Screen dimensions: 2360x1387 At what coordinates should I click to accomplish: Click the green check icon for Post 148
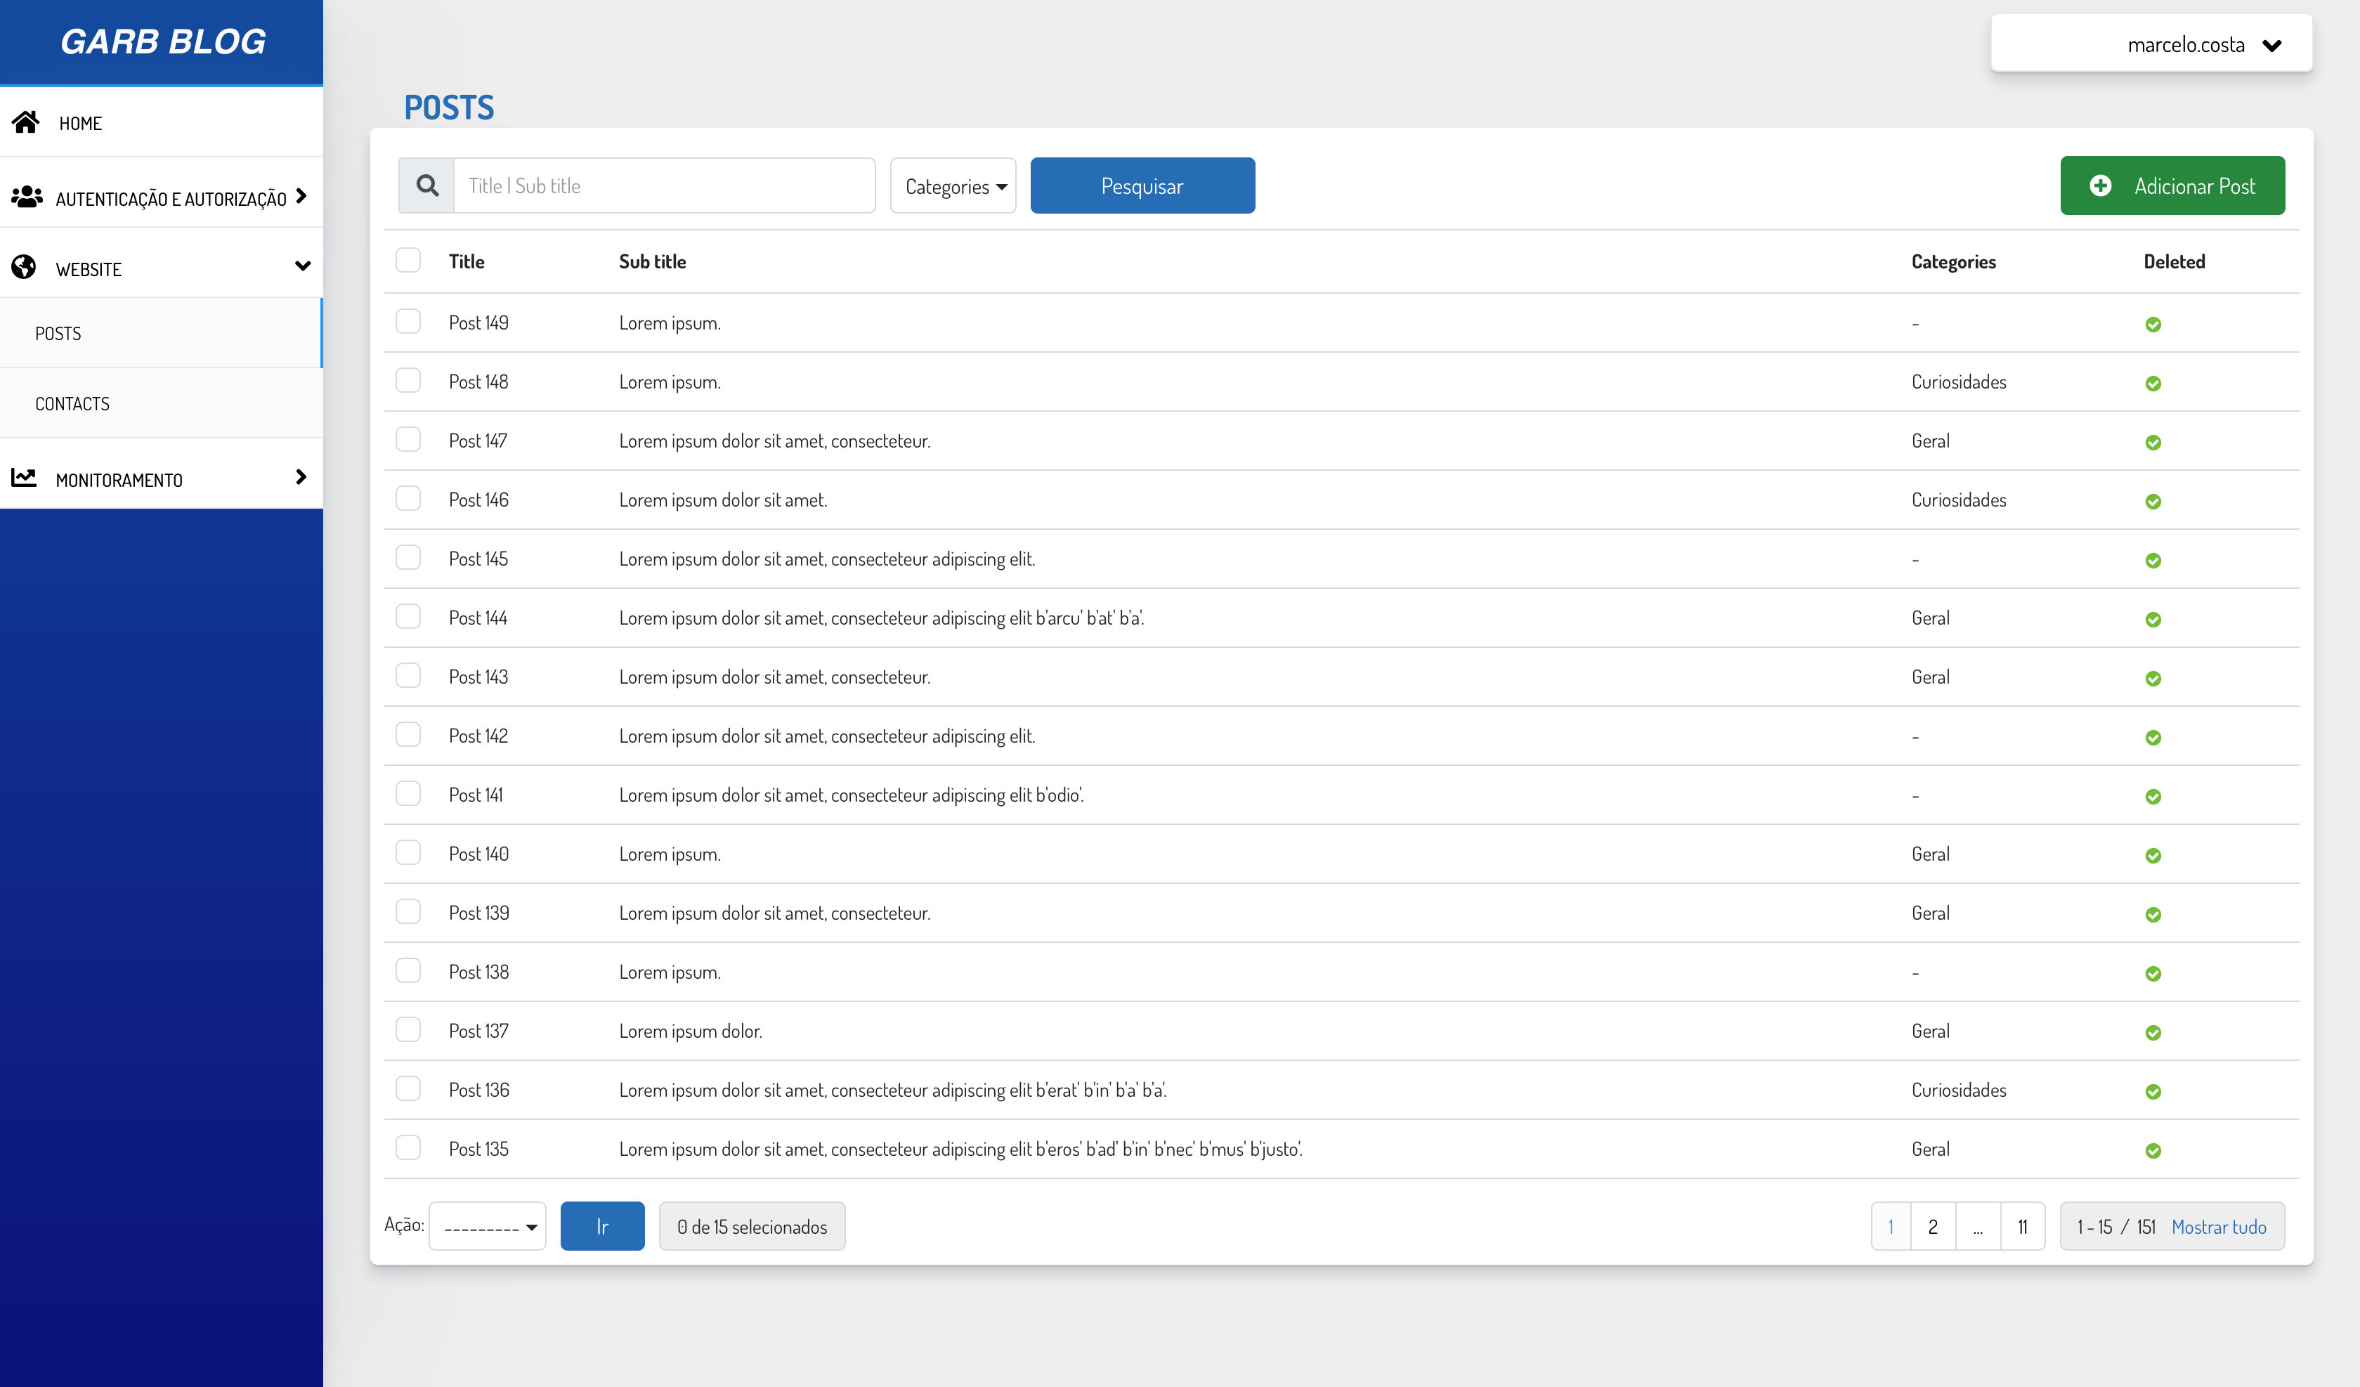point(2153,383)
